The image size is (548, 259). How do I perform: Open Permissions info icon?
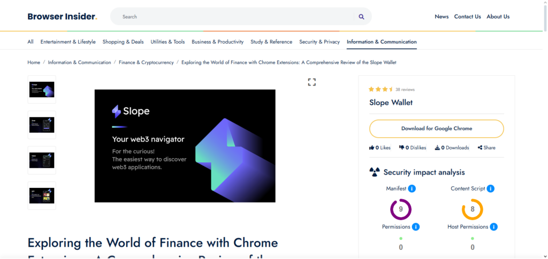click(x=416, y=227)
